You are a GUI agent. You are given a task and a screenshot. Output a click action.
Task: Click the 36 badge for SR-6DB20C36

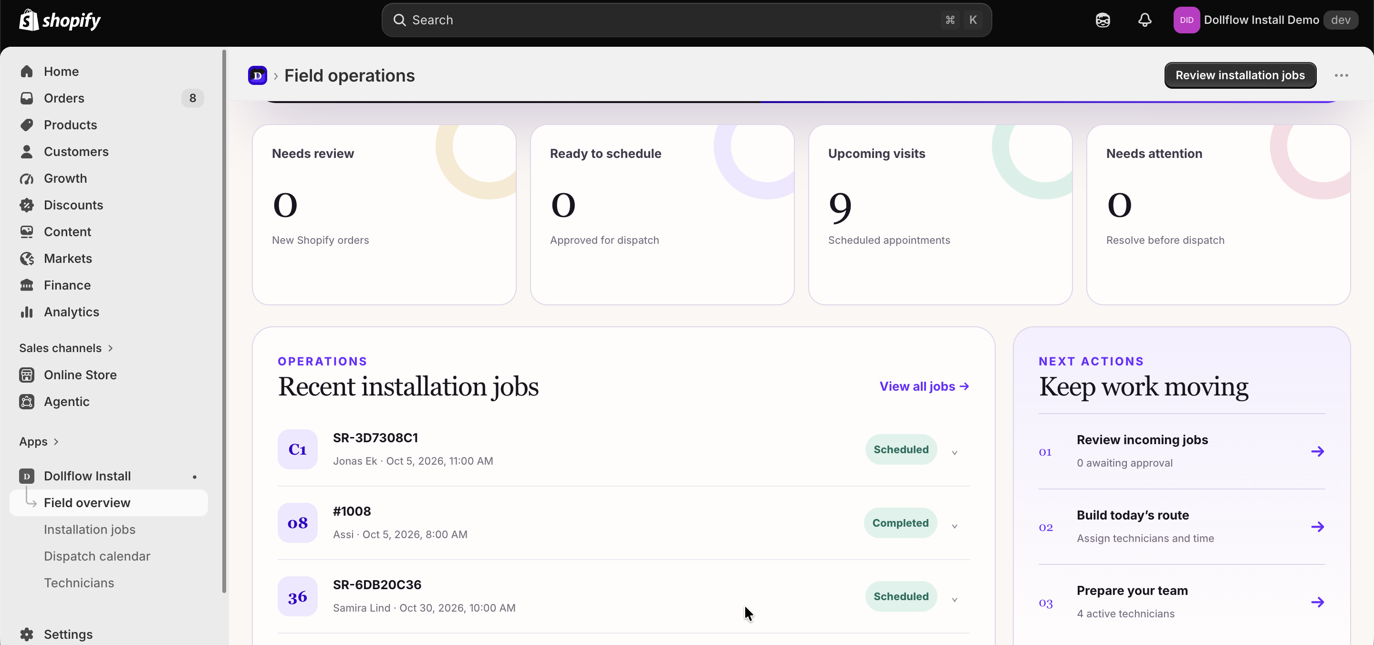298,596
